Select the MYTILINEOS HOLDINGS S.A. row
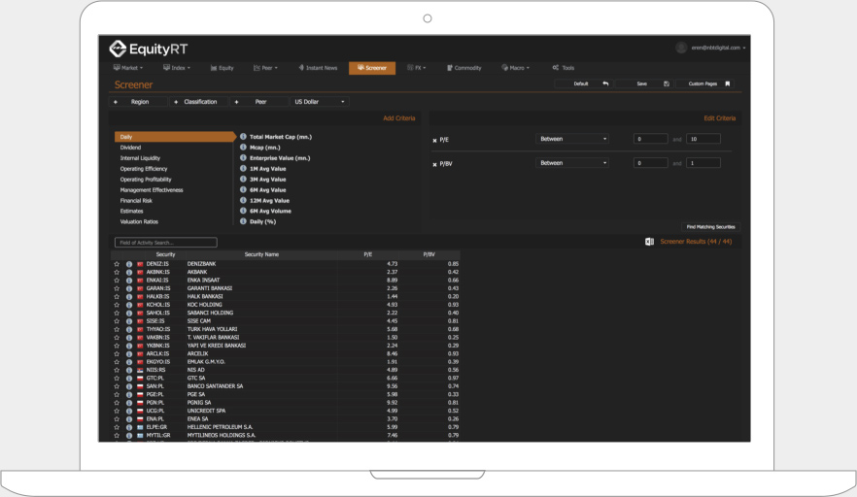Viewport: 857px width, 497px height. 286,435
